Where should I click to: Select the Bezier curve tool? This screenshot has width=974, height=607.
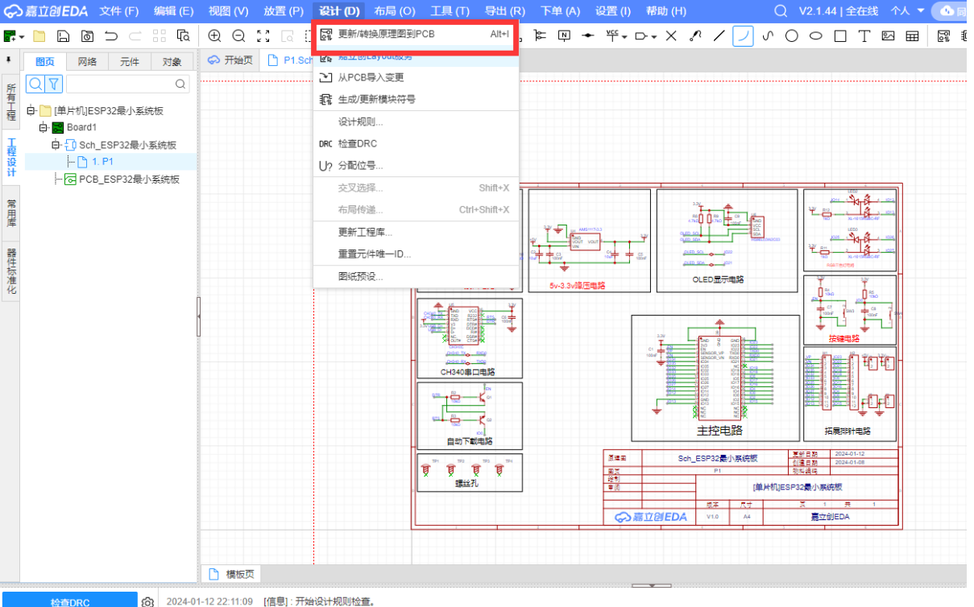tap(768, 36)
